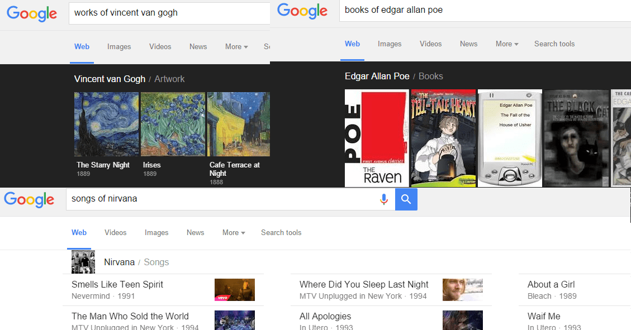Open The Man Who Sold the World thumbnail
Viewport: 631px width, 330px height.
coord(235,321)
